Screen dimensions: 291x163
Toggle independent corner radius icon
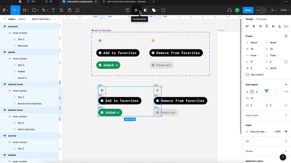click(286, 62)
